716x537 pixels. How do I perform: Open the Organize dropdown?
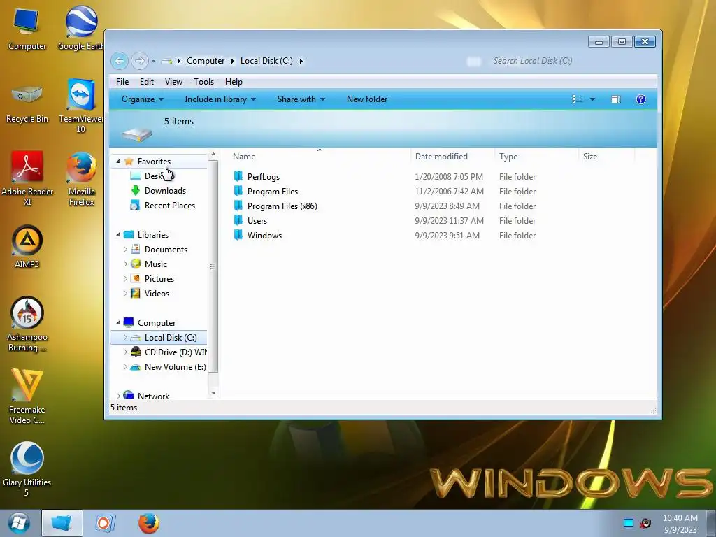pos(143,99)
